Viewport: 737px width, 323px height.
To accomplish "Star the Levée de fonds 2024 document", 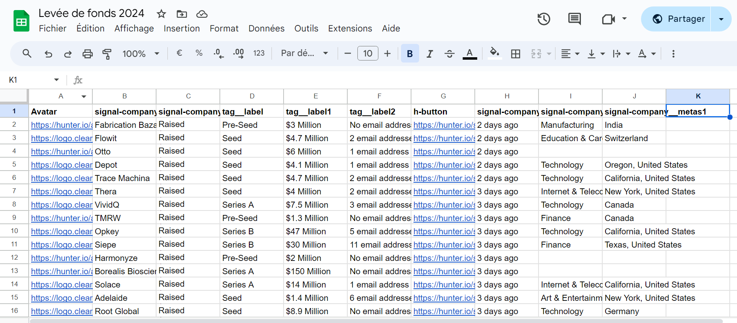I will click(x=161, y=14).
